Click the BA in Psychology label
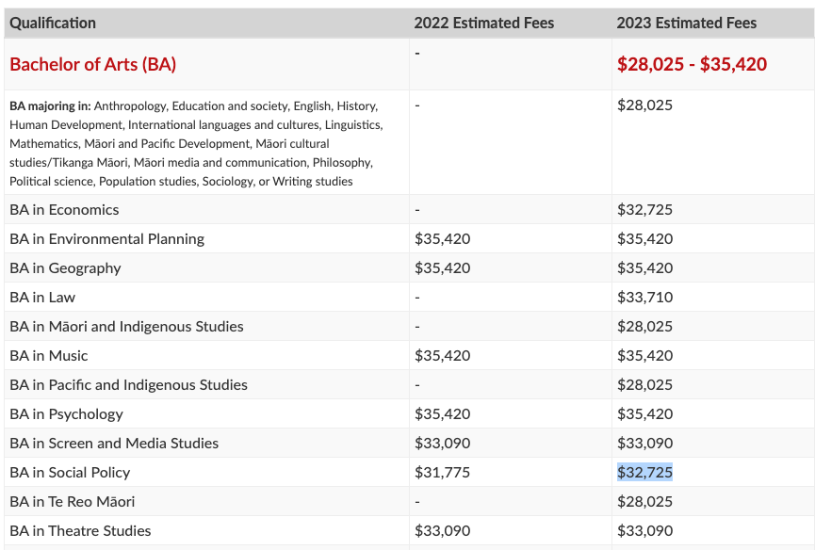This screenshot has height=550, width=815. pyautogui.click(x=67, y=414)
